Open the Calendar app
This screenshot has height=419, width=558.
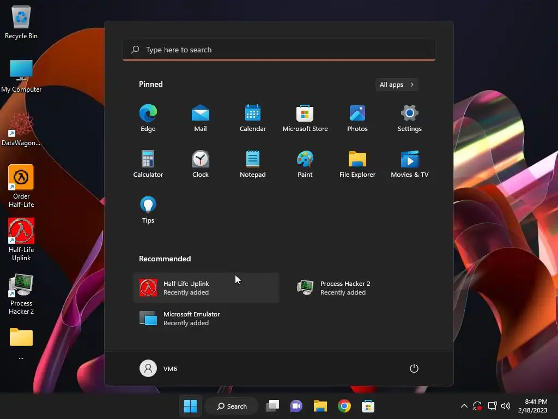(253, 118)
